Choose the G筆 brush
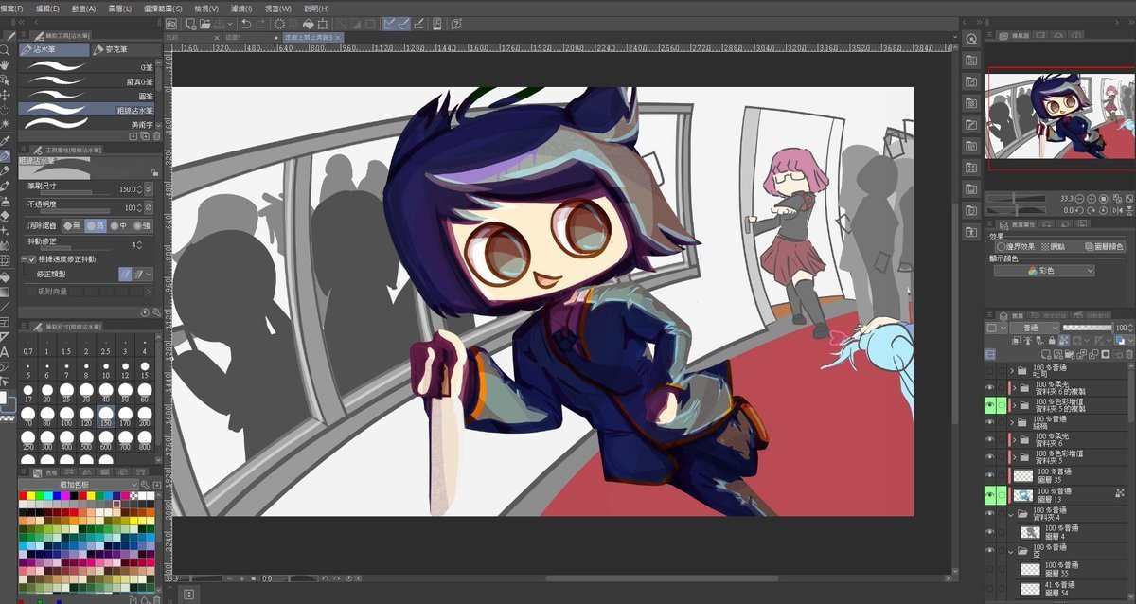Viewport: 1136px width, 604px height. tap(87, 67)
